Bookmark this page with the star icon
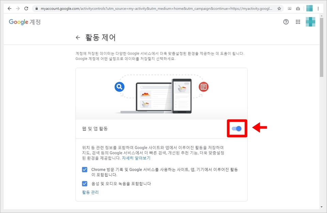The width and height of the screenshot is (327, 213). click(279, 9)
